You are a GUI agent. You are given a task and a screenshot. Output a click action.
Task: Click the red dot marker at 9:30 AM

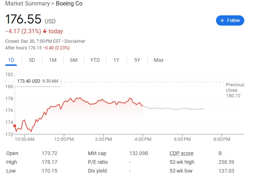[15, 126]
